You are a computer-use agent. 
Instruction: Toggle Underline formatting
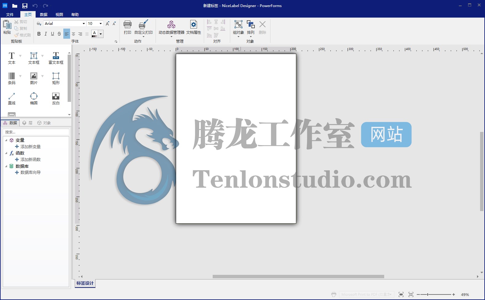click(x=53, y=34)
